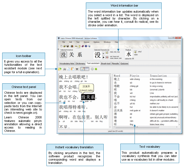The width and height of the screenshot is (186, 168).
Task: Open the Help menu
Action: point(116,42)
